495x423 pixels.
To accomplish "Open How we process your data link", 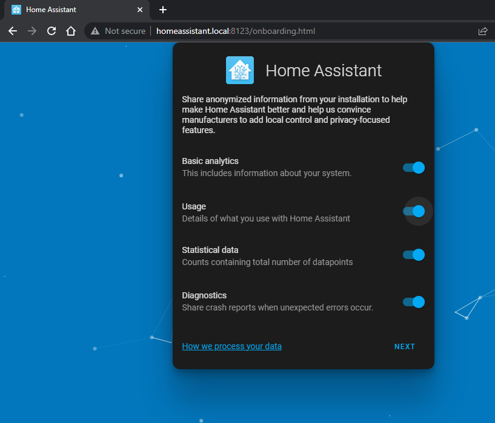I will (x=231, y=346).
